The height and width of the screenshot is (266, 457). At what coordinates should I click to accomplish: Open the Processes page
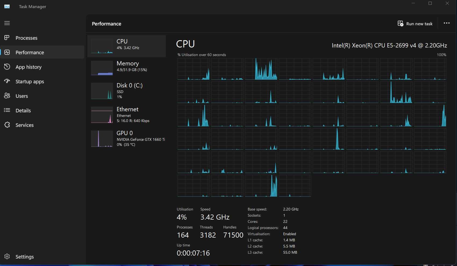click(x=26, y=38)
